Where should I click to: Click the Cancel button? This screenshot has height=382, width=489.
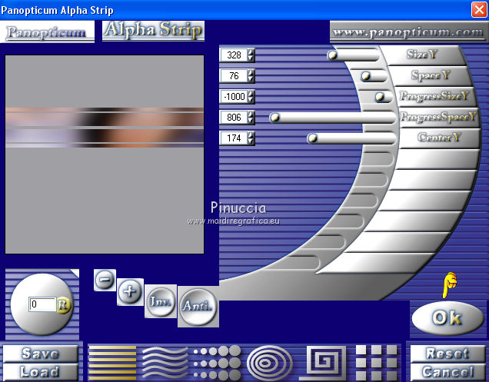pyautogui.click(x=447, y=372)
